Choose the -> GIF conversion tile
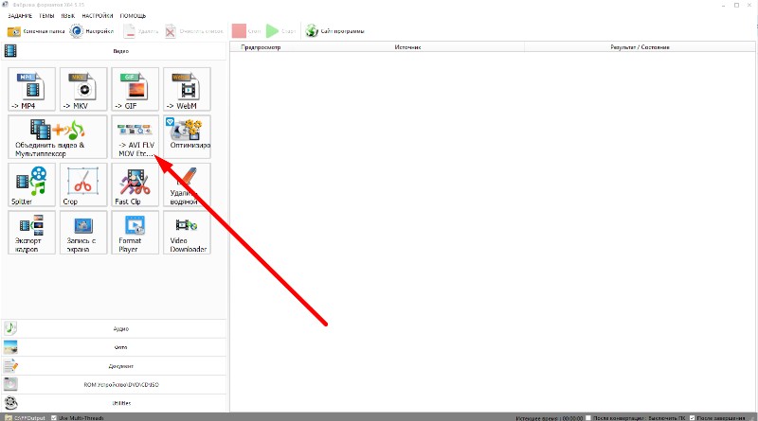 tap(135, 89)
